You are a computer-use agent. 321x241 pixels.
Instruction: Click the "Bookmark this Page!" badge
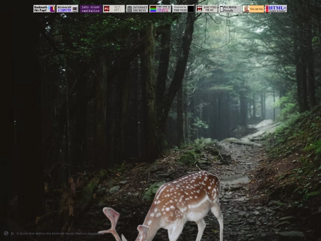(44, 9)
